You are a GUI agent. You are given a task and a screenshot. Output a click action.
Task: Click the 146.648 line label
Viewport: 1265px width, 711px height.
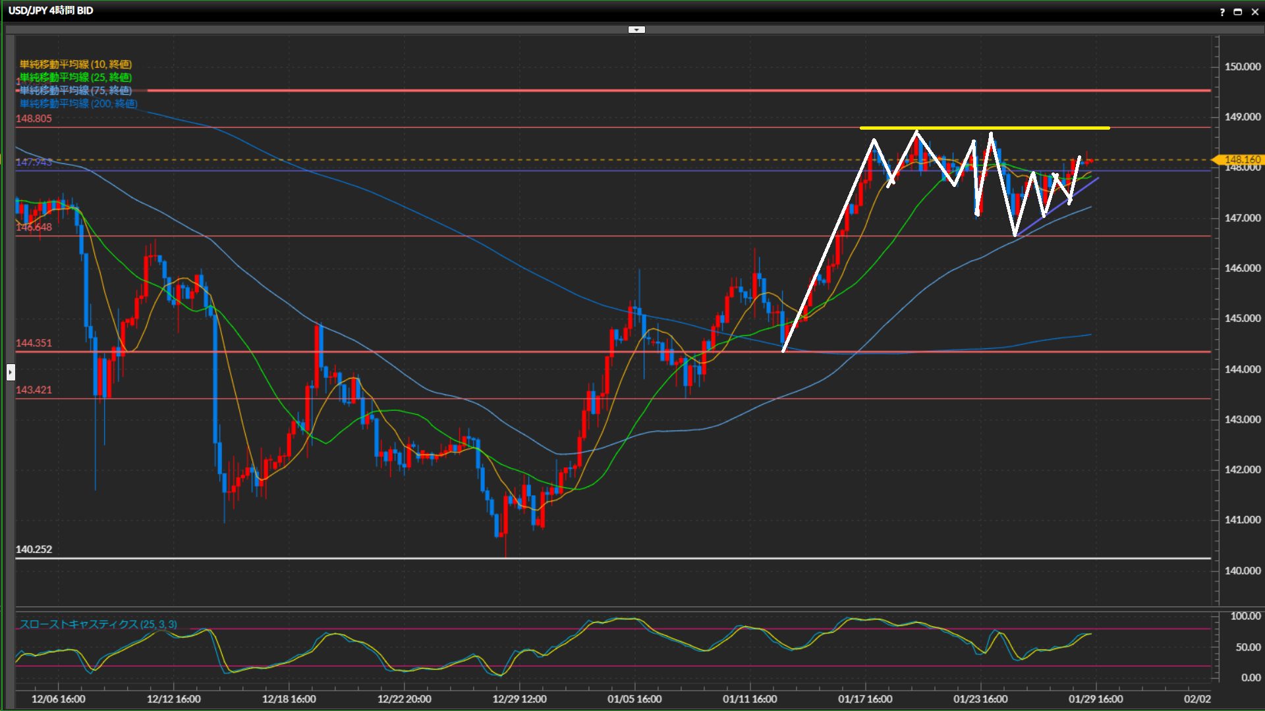pyautogui.click(x=34, y=227)
